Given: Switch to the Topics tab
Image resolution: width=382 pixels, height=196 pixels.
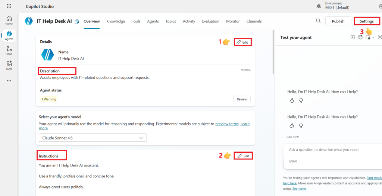Looking at the screenshot, I should click(x=171, y=21).
